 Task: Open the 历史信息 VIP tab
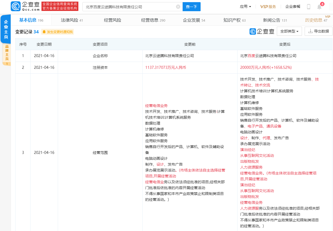point(316,20)
